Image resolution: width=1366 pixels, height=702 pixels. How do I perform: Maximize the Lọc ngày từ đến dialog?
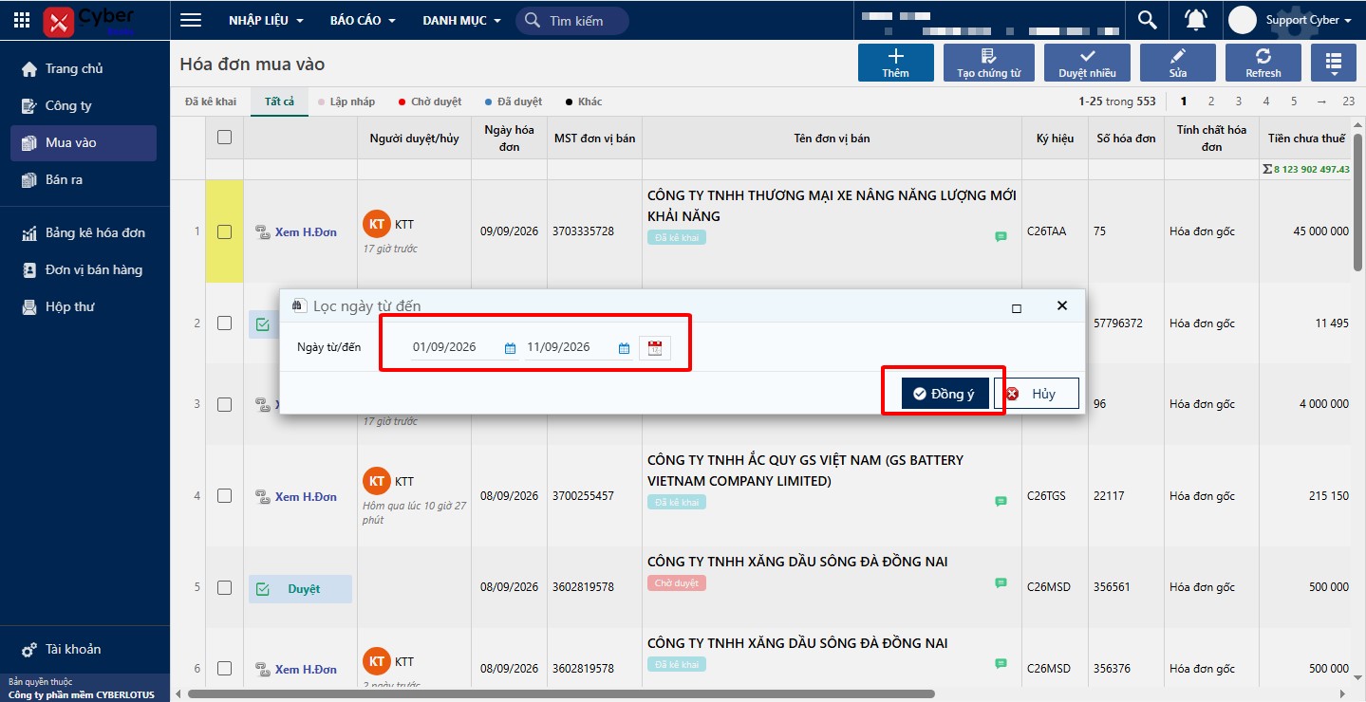pos(1017,307)
